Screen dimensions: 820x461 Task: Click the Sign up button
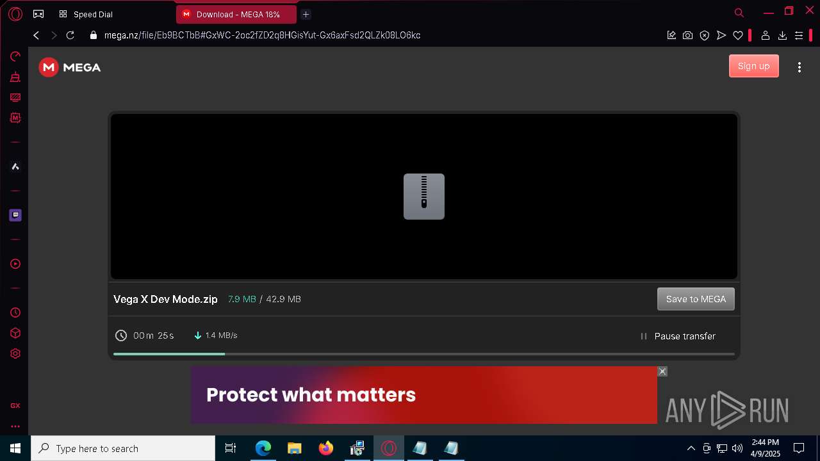coord(753,66)
